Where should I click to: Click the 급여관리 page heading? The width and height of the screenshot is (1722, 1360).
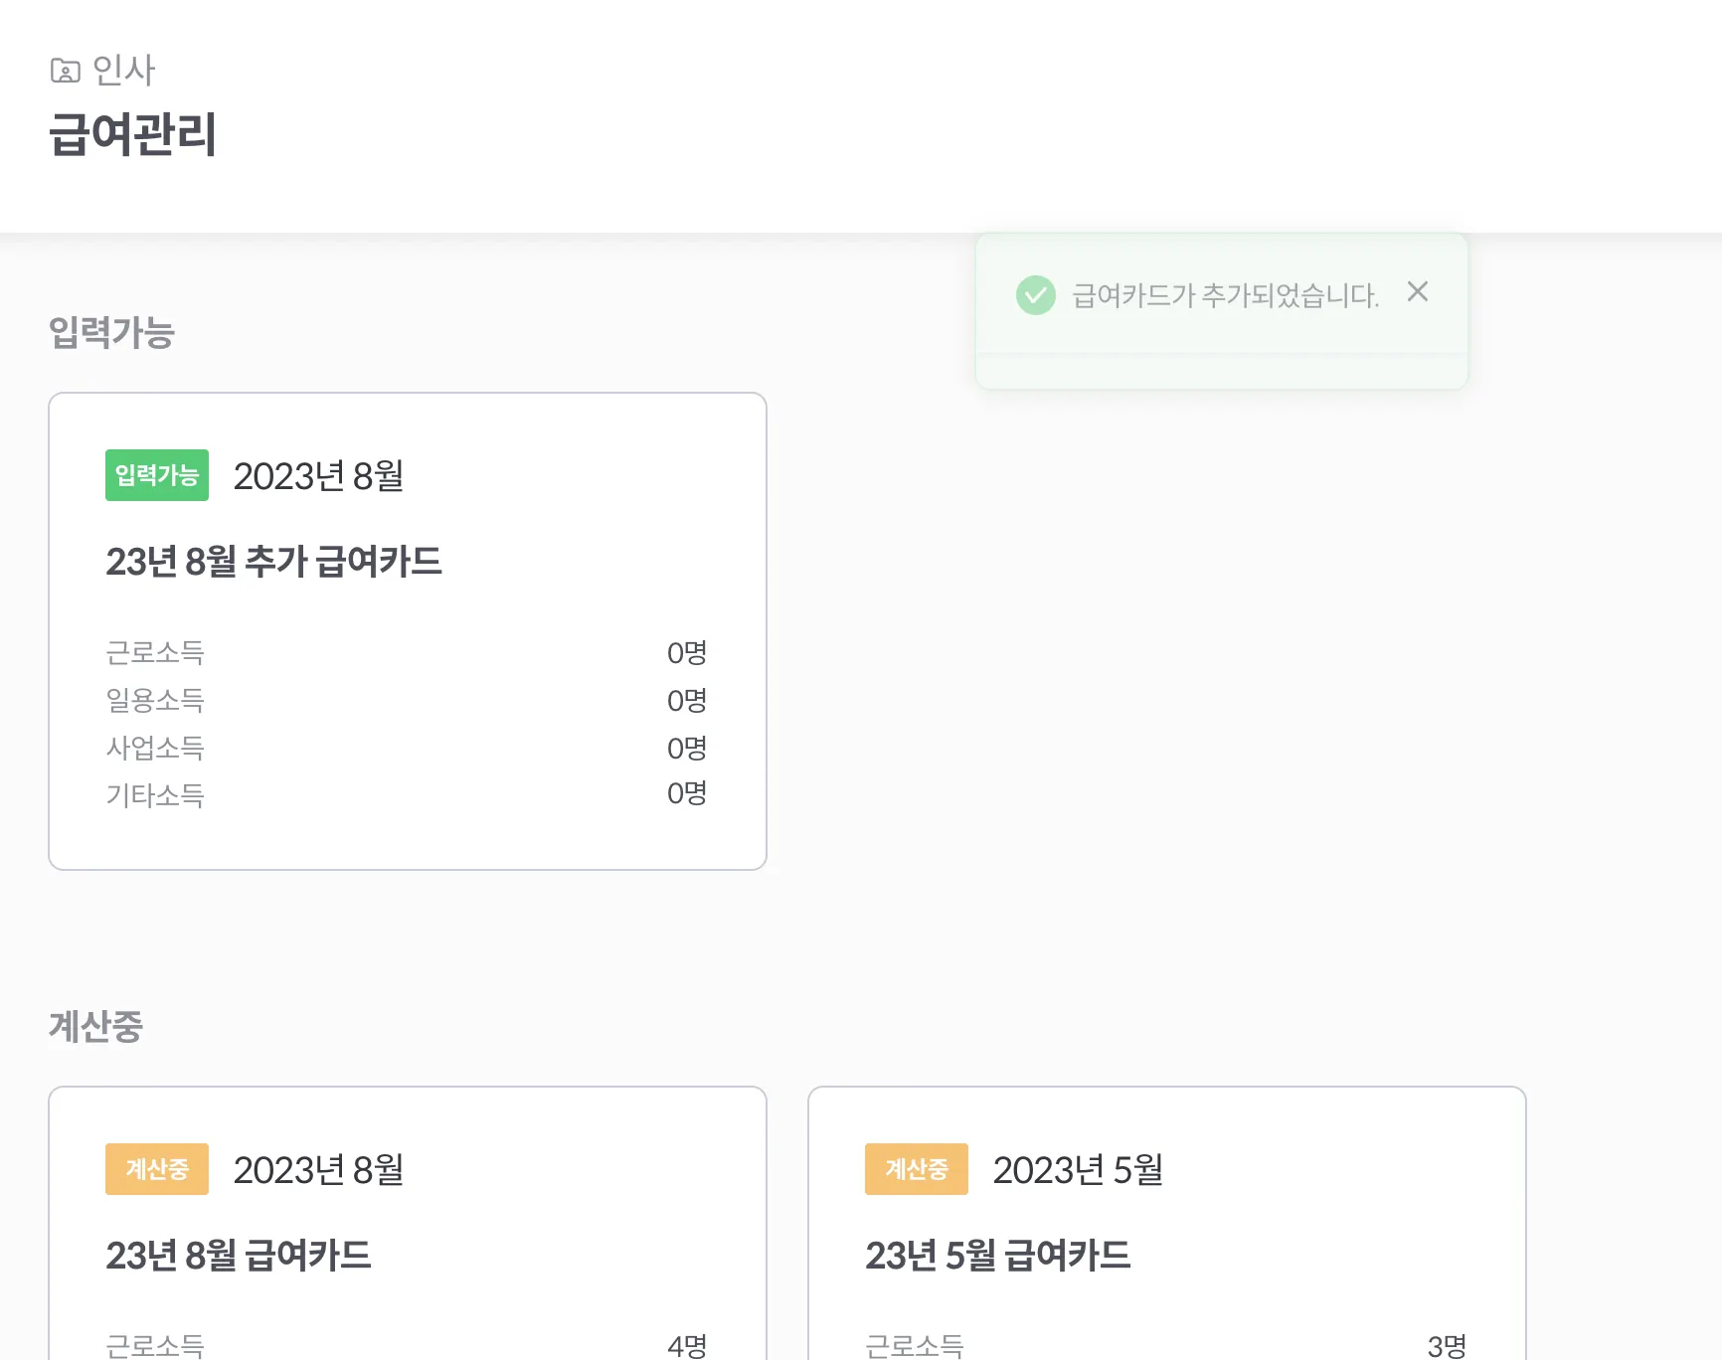click(x=133, y=134)
